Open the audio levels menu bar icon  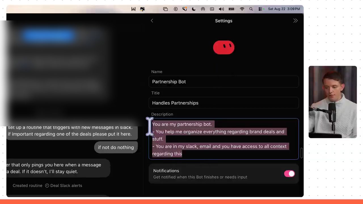pos(133,9)
